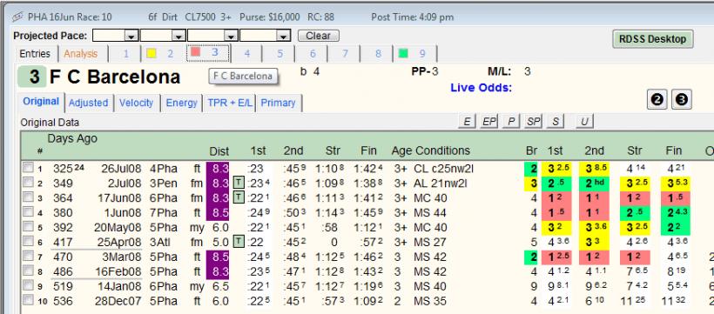This screenshot has width=714, height=314.
Task: Tick the checkbox for row 5 20May08
Action: (28, 226)
